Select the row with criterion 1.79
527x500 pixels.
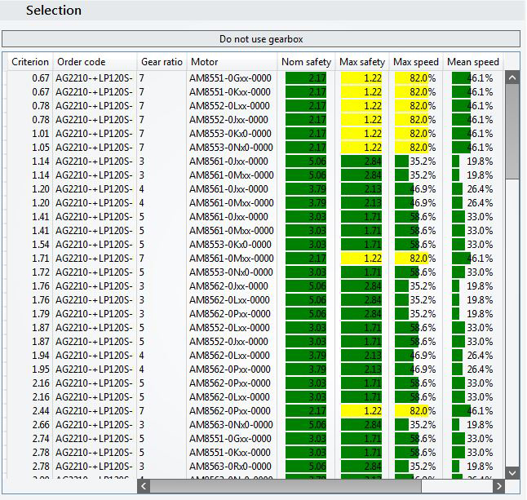(255, 313)
